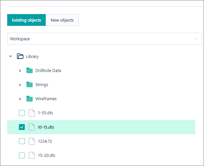Click the 1234.7z file icon

tap(32, 141)
